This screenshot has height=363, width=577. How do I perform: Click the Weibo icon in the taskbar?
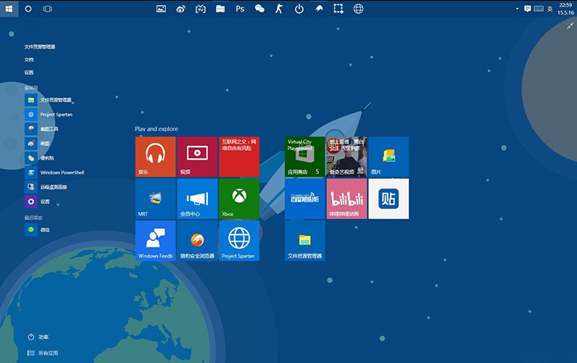click(180, 9)
